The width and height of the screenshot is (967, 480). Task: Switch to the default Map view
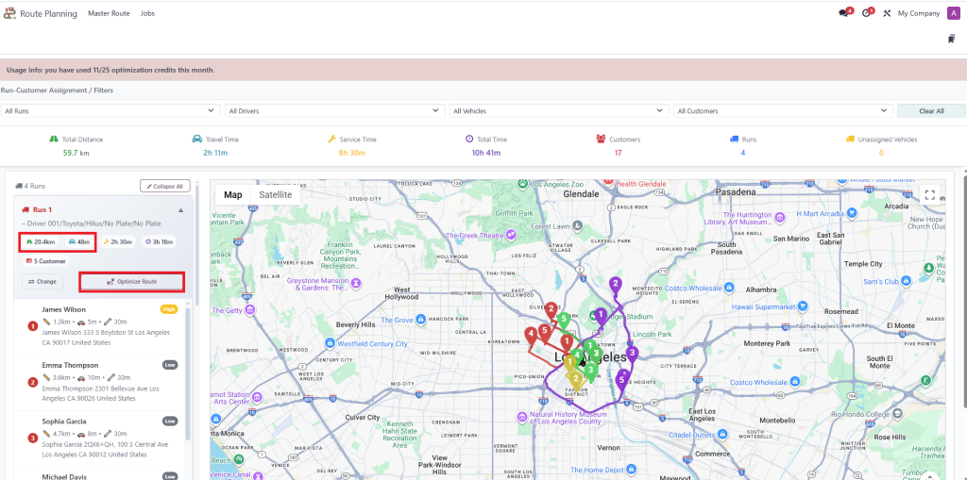click(232, 195)
